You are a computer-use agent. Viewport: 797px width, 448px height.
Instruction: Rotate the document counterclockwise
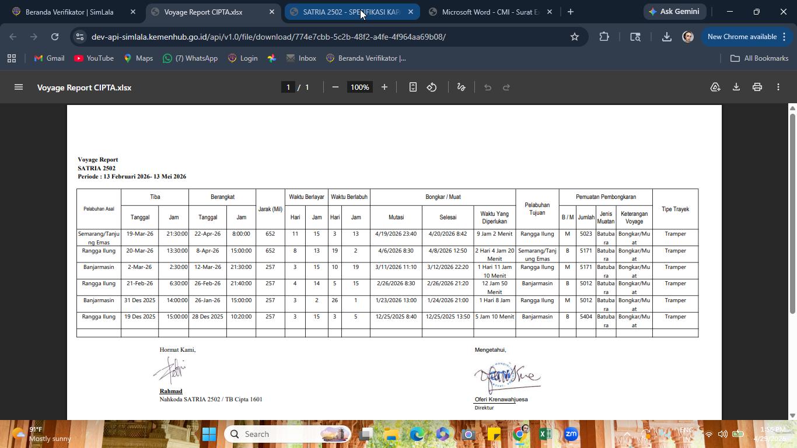(432, 87)
